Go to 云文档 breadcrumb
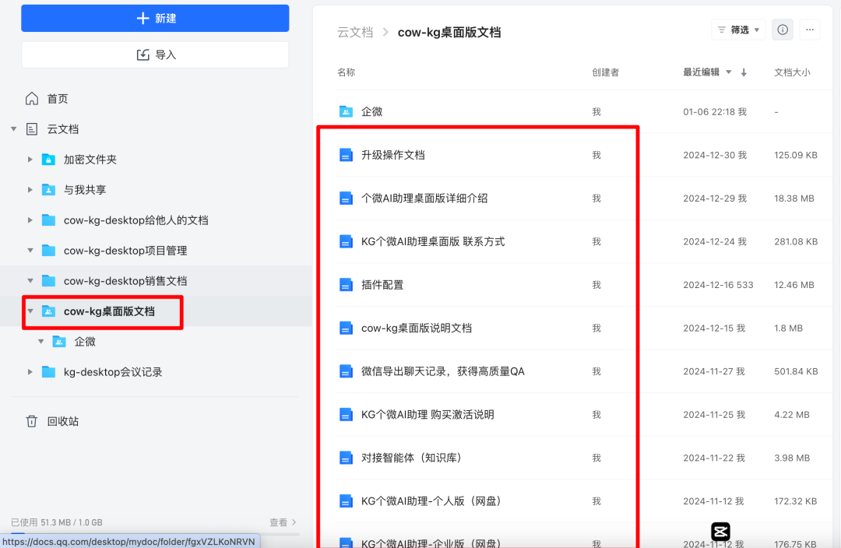Image resolution: width=841 pixels, height=548 pixels. click(x=354, y=32)
